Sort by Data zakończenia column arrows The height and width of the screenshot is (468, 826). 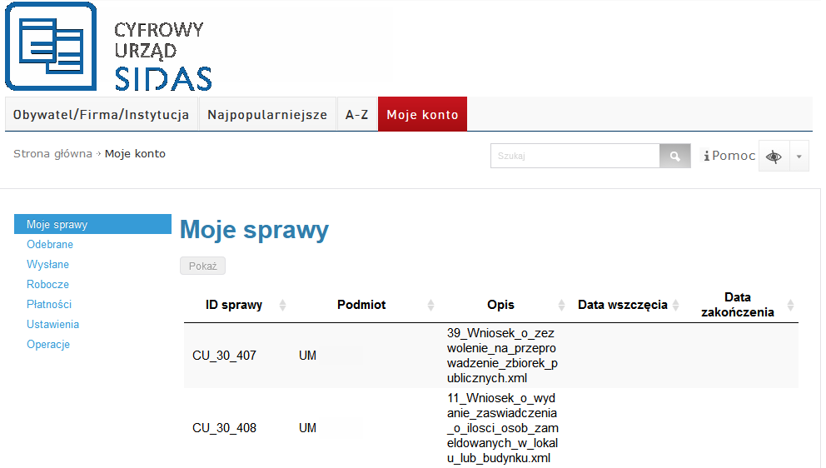(x=790, y=305)
